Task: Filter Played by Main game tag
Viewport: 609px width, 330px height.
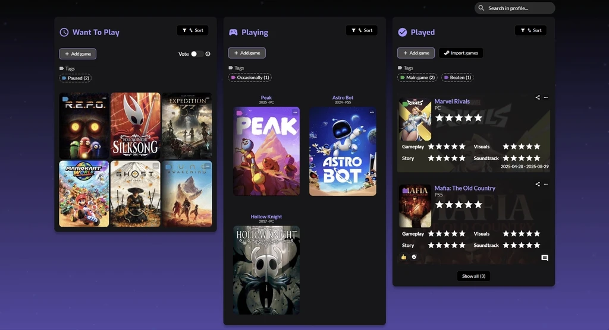Action: [417, 77]
